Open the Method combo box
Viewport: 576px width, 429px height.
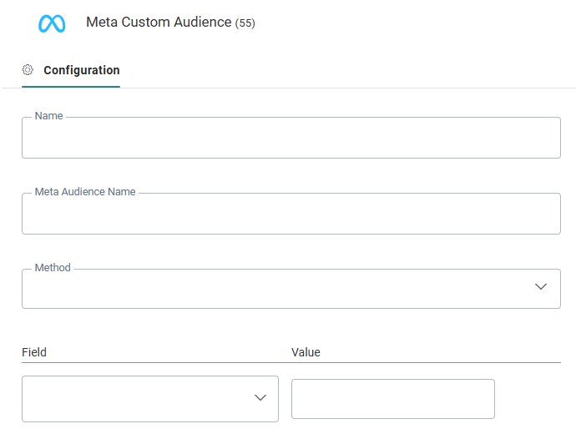pos(275,289)
